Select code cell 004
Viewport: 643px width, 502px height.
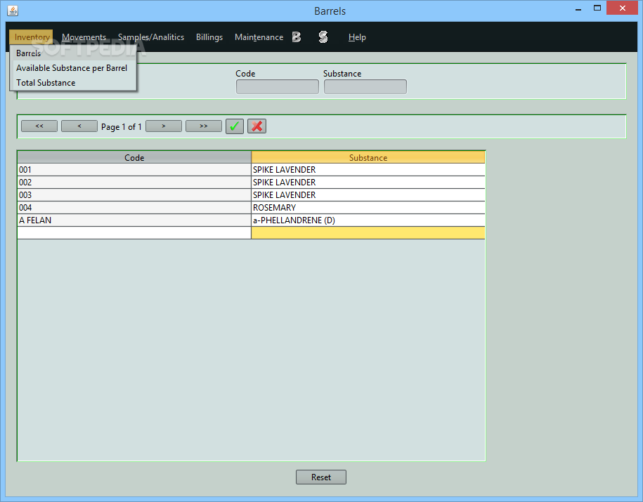(134, 208)
